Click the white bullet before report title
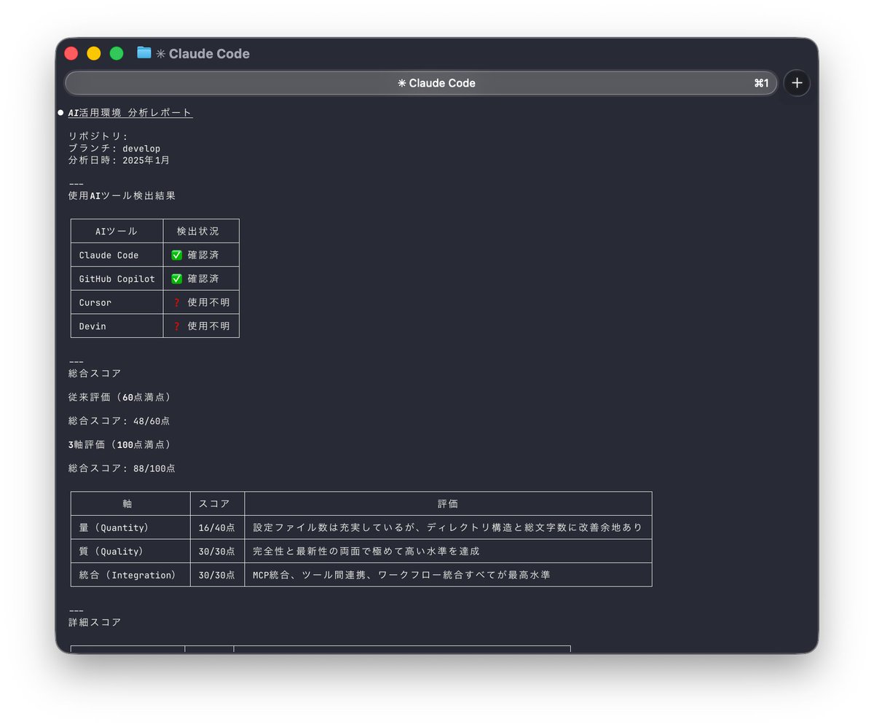The width and height of the screenshot is (874, 727). (x=61, y=112)
